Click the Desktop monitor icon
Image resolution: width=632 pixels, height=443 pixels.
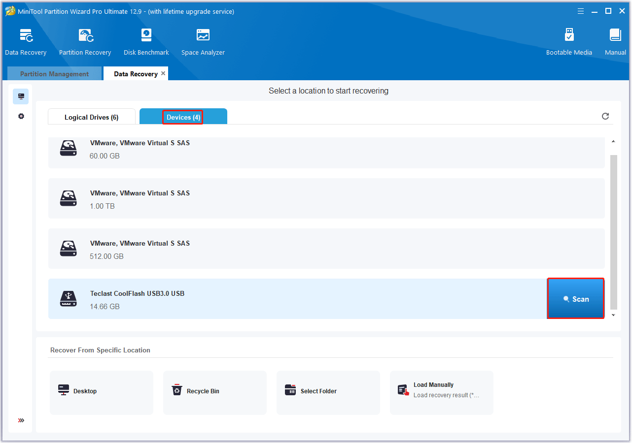[x=64, y=390]
